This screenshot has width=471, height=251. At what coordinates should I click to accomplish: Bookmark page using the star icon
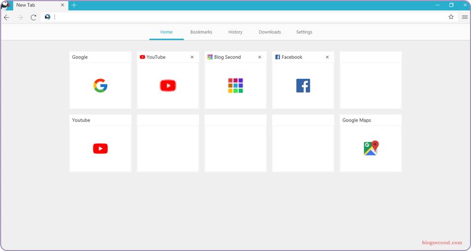[x=451, y=17]
